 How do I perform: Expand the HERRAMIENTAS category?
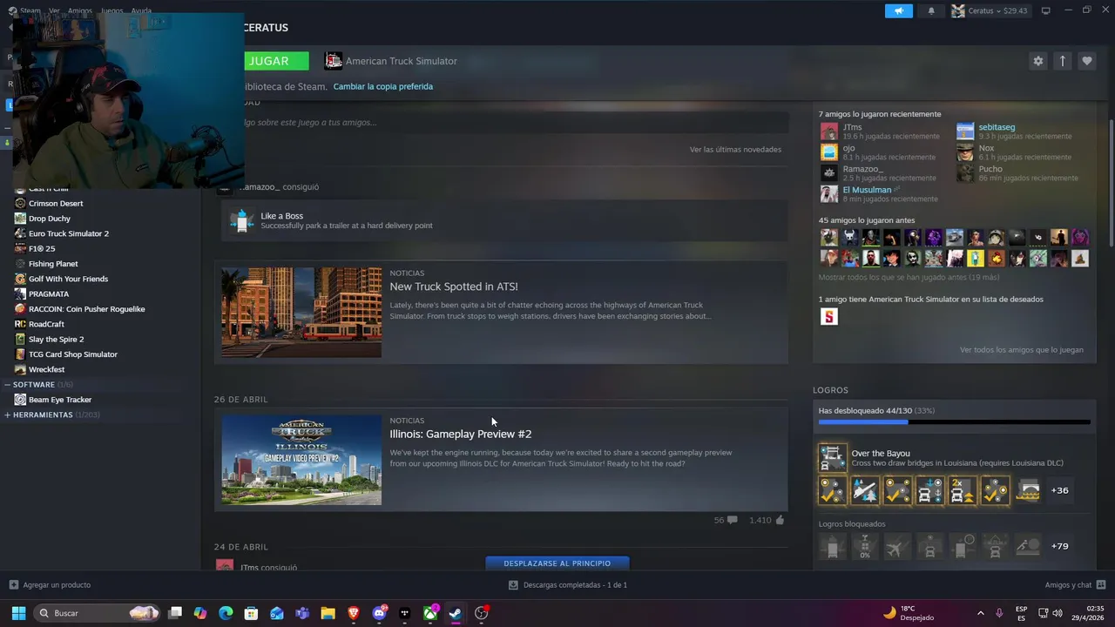(8, 415)
